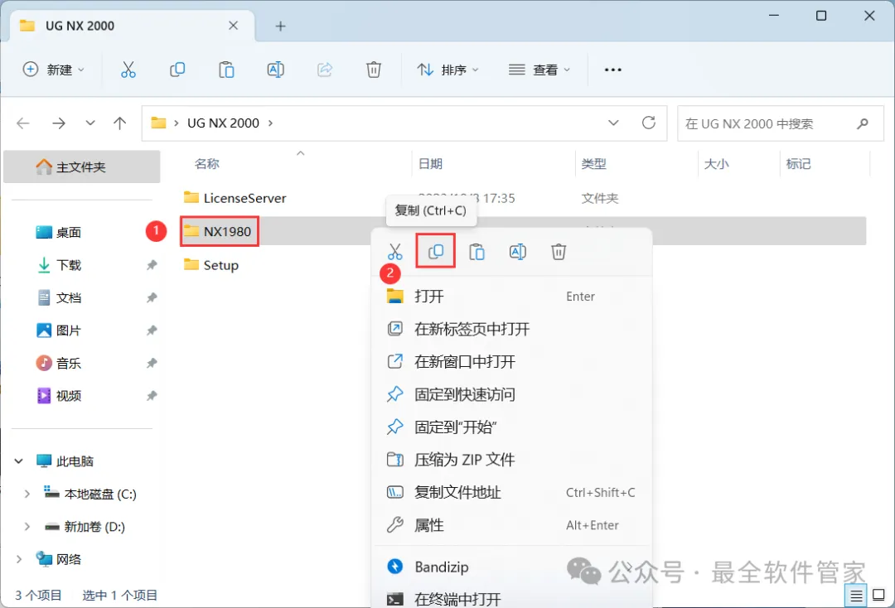Choose 压缩为 ZIP 文件
This screenshot has height=608, width=895.
tap(511, 460)
